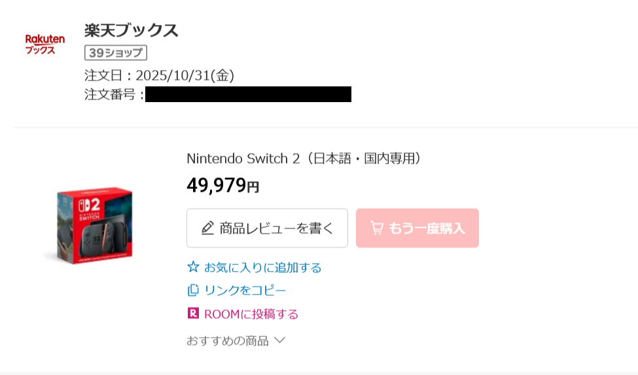Click the copy icon beside リンクをコピー
Screen dimensions: 638x375
point(193,290)
